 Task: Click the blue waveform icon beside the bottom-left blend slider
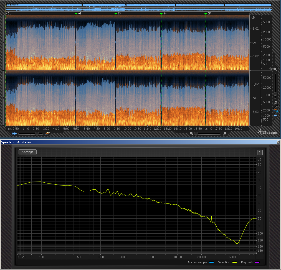(14, 134)
